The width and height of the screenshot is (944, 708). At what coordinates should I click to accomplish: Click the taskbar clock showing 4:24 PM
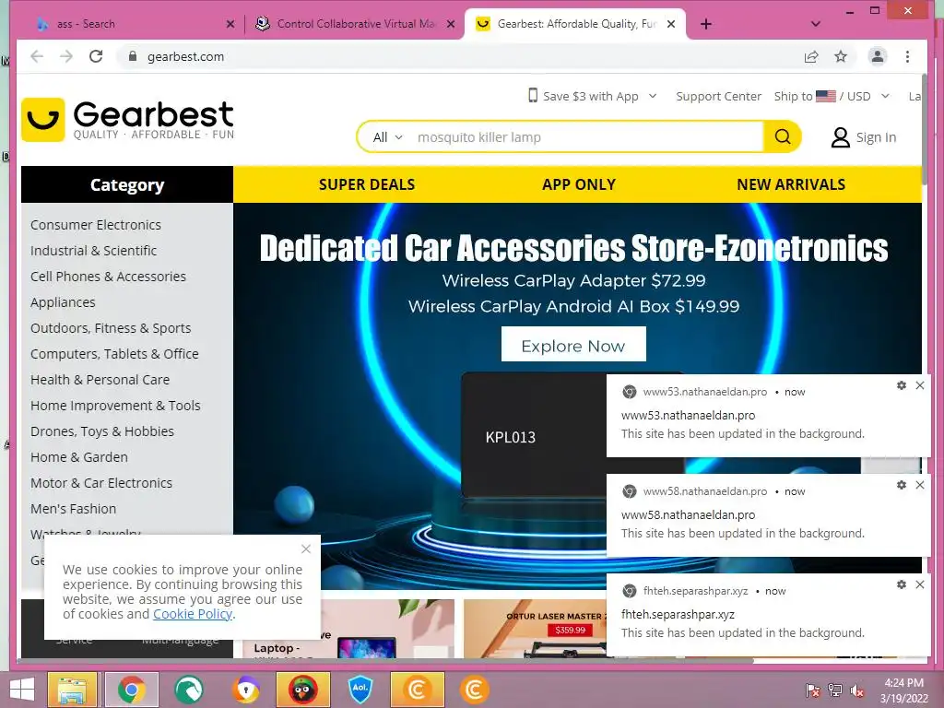point(903,690)
